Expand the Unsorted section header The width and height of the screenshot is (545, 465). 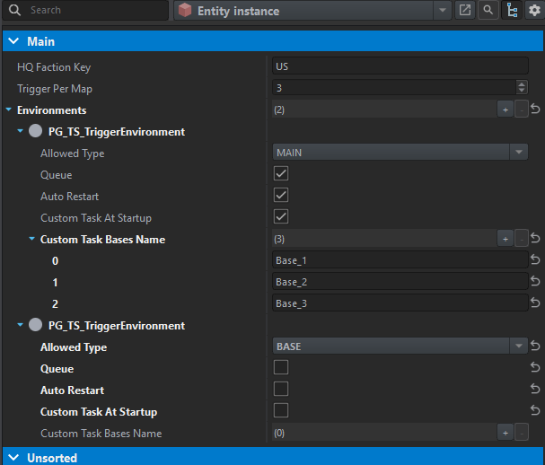(13, 458)
